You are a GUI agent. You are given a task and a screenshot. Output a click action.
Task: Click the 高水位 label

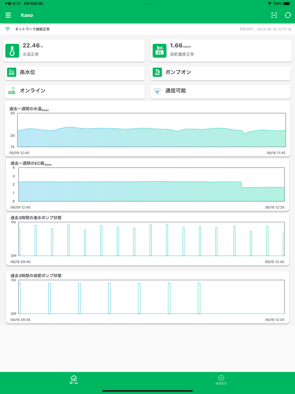(27, 72)
